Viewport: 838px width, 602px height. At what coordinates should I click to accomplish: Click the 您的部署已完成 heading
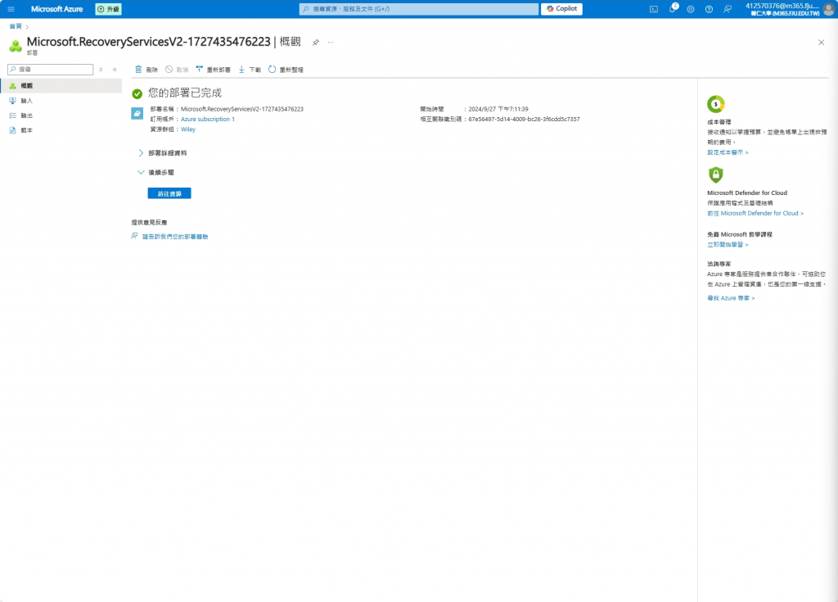185,93
